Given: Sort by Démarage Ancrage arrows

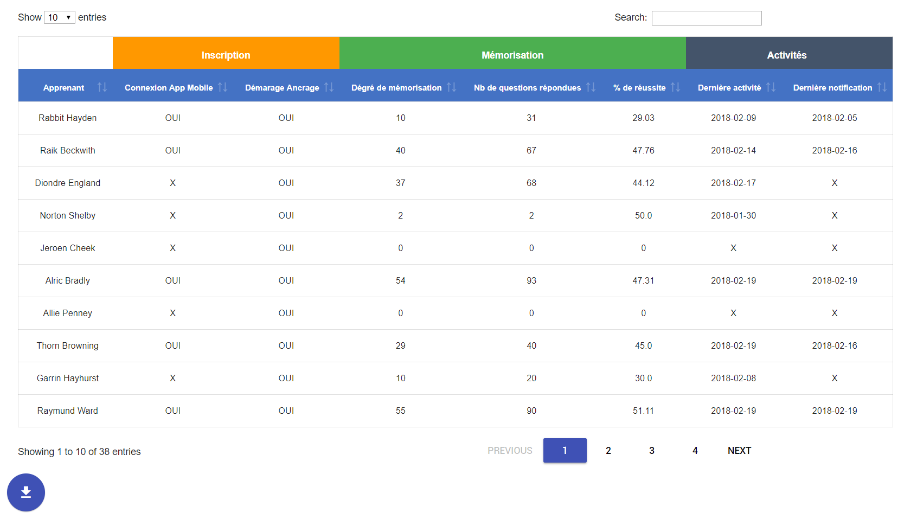Looking at the screenshot, I should coord(329,87).
